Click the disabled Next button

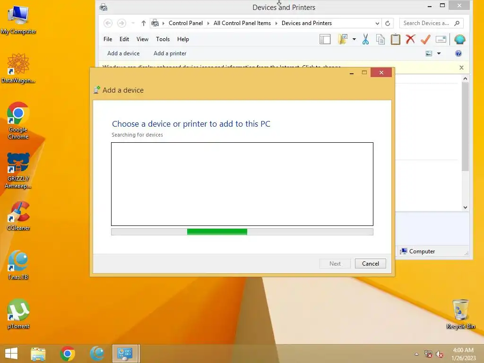pos(335,264)
